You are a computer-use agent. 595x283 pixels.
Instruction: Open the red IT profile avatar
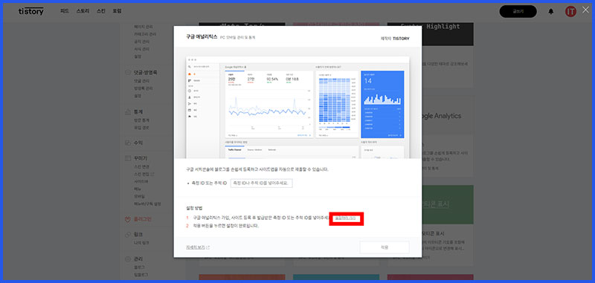(x=570, y=12)
